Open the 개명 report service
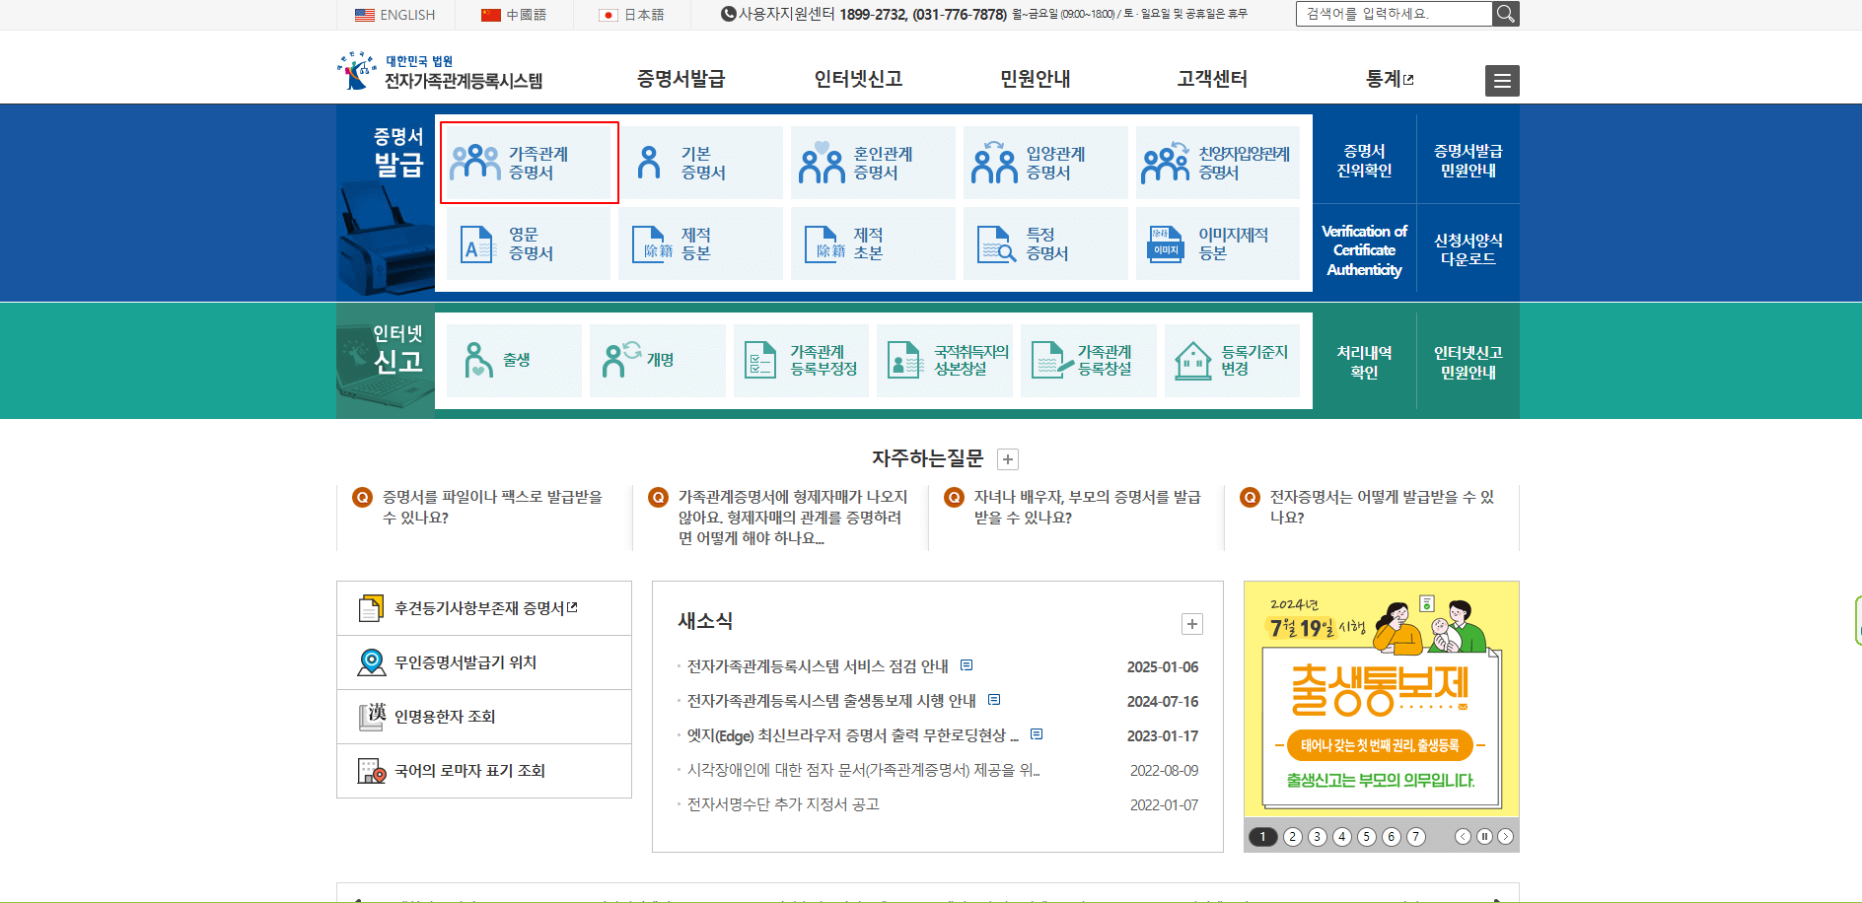 [x=657, y=361]
